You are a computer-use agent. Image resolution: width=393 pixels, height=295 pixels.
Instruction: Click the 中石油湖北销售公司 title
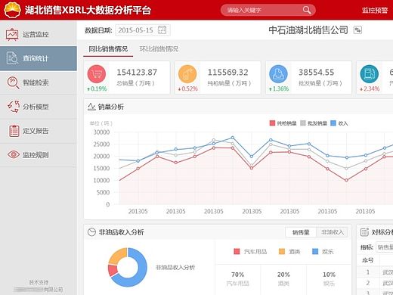point(308,30)
